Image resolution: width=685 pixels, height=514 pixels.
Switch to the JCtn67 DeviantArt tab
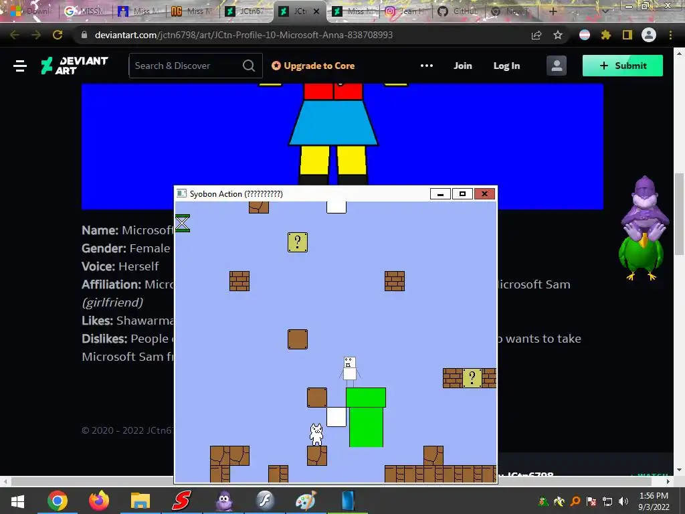pyautogui.click(x=246, y=11)
